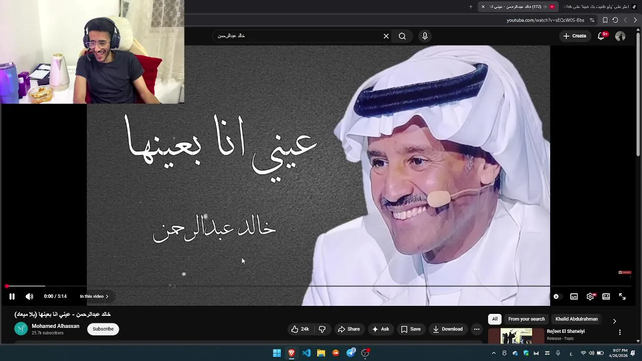
Task: Click the Windows Security shield tray icon
Action: pos(526,353)
